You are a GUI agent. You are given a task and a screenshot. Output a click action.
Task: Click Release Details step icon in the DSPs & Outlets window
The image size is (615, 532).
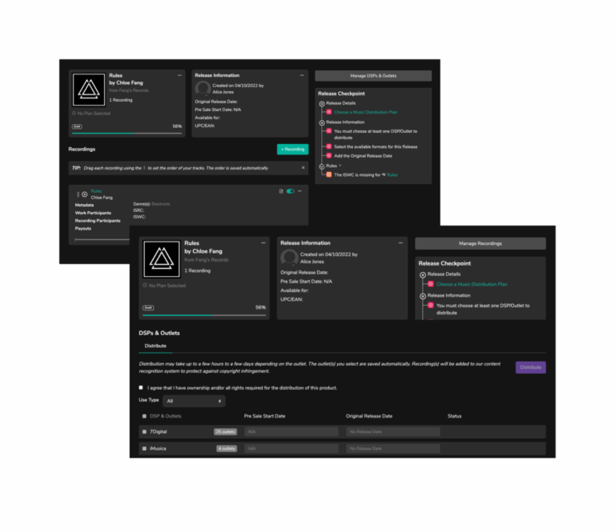click(423, 275)
